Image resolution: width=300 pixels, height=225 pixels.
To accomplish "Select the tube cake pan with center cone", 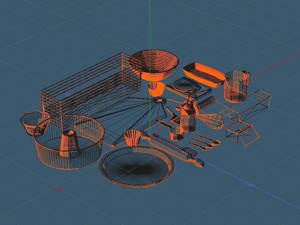I will 69,142.
